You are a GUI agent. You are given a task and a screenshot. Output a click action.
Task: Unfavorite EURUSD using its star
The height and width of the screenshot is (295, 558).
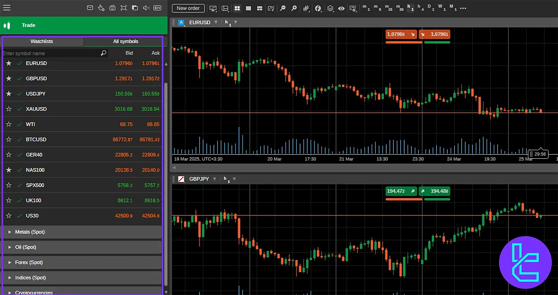(9, 63)
